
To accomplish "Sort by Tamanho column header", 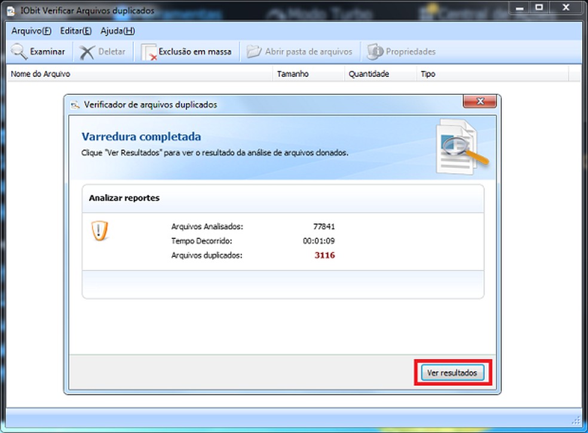I will click(x=308, y=74).
